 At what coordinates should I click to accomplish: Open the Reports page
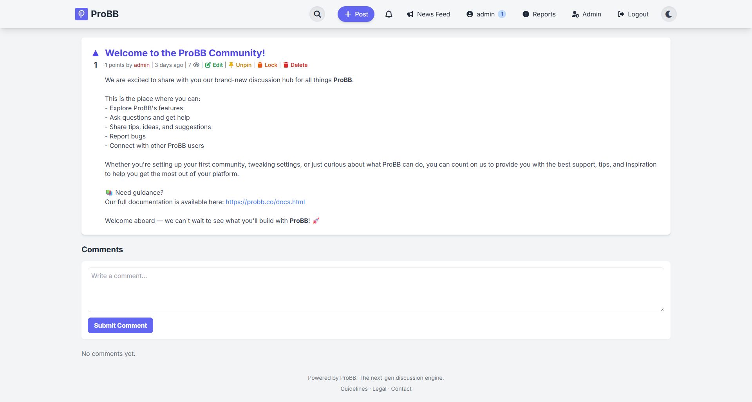click(x=539, y=14)
